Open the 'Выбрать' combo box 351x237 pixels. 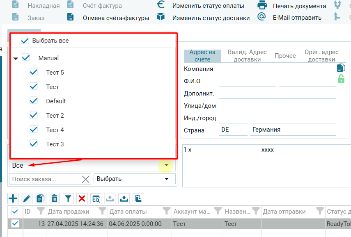coord(166,179)
